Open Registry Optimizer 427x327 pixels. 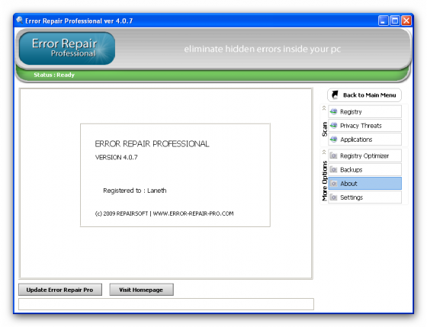(364, 155)
